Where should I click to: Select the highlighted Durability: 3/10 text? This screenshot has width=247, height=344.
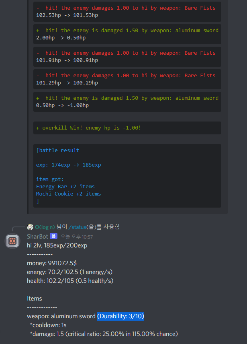coord(120,316)
